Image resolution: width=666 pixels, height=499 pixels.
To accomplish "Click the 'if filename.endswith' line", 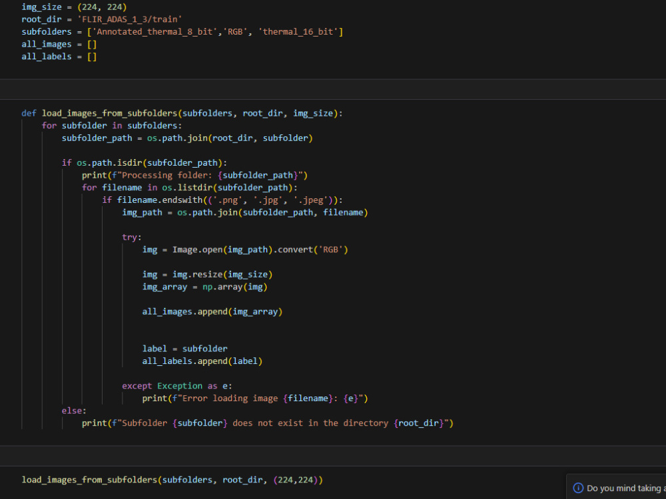I will point(222,200).
